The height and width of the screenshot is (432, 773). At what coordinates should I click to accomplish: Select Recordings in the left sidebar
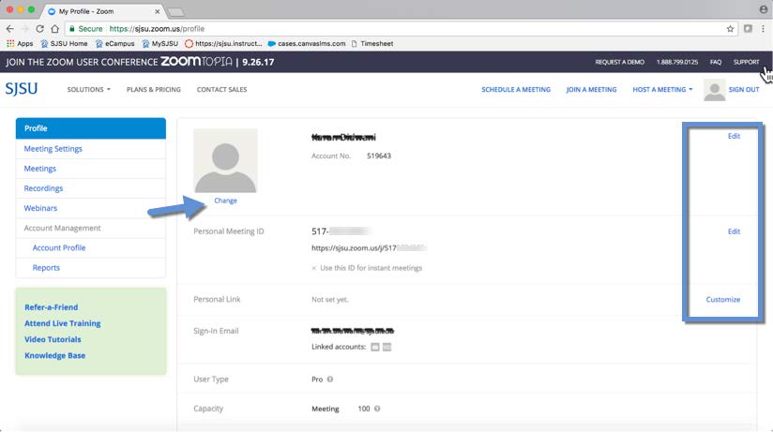(44, 188)
